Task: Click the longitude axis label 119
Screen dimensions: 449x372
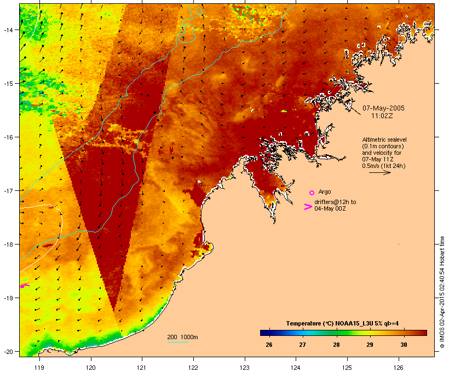Action: 39,368
